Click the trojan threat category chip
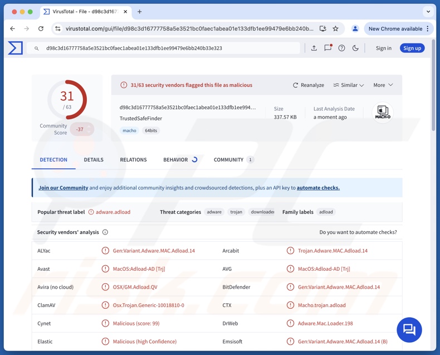This screenshot has height=355, width=440. [236, 212]
